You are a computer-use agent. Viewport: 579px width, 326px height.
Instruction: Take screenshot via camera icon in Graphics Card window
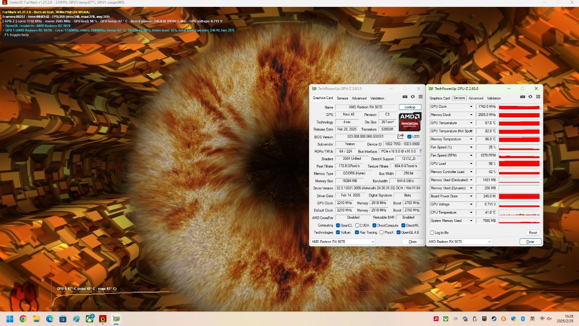click(x=405, y=97)
